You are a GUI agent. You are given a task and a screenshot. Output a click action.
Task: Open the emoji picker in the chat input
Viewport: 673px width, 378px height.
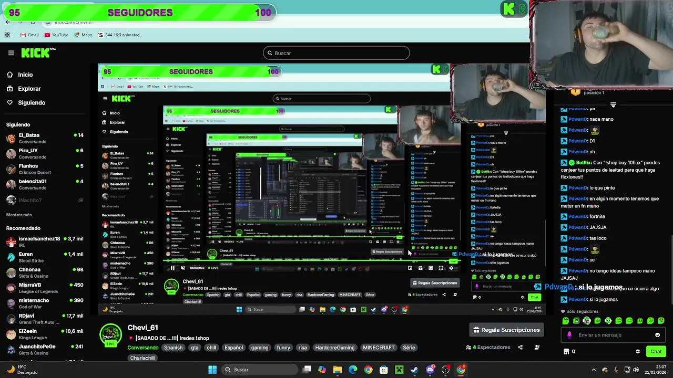click(x=657, y=335)
